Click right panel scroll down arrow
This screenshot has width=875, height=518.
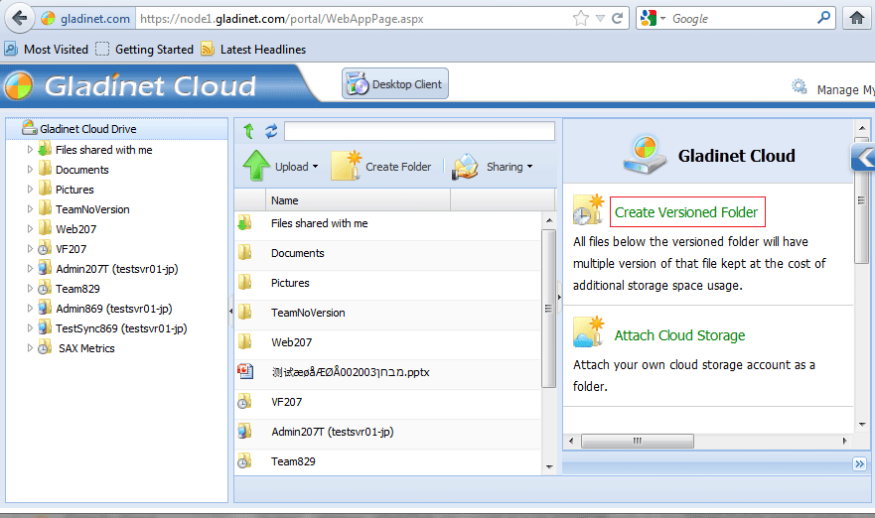point(862,425)
